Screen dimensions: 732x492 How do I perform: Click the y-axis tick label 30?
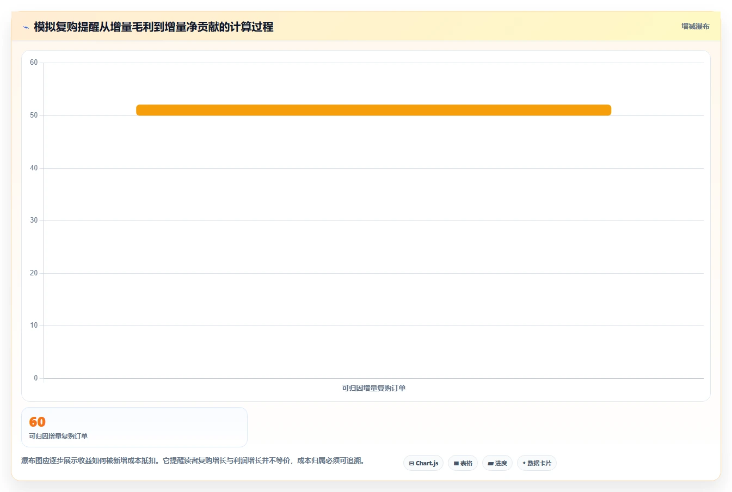(34, 220)
